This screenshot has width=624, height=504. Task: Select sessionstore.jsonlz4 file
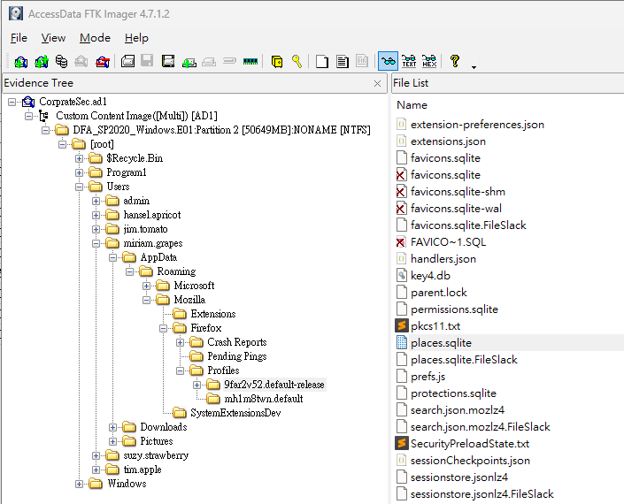[459, 477]
